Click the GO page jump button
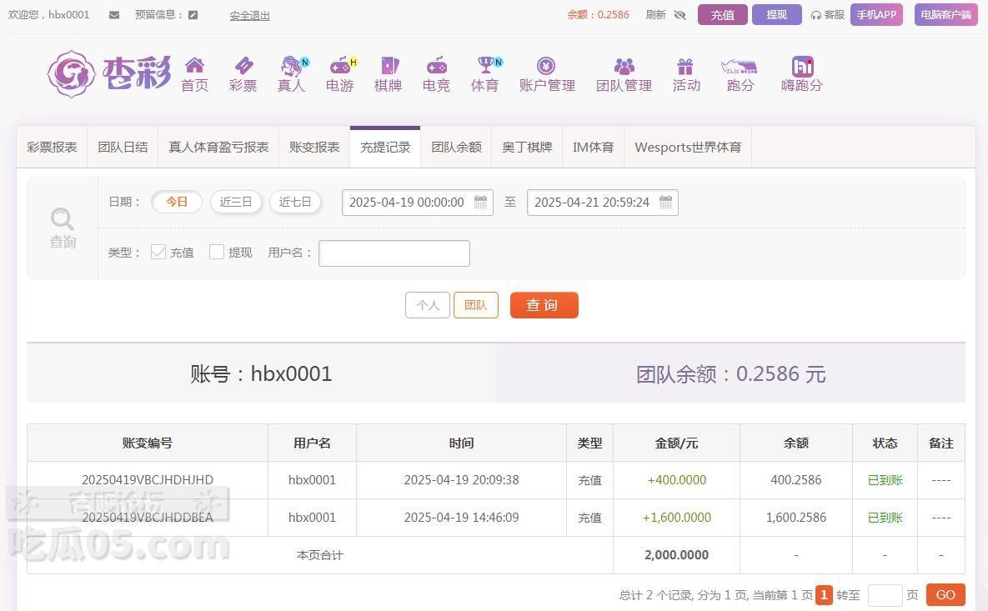988x611 pixels. [x=945, y=594]
